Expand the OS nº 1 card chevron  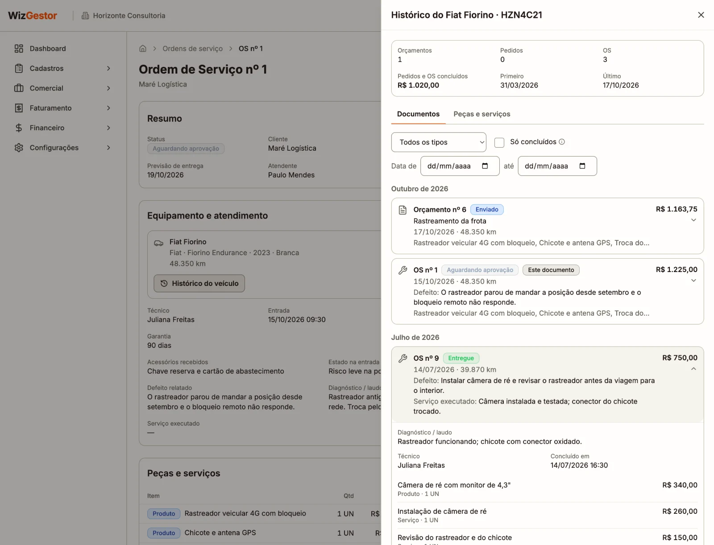coord(693,281)
